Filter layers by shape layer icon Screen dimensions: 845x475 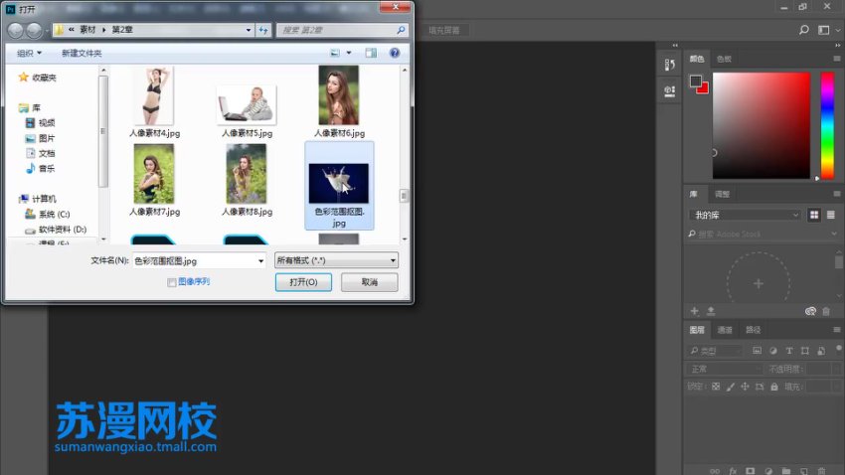[x=805, y=351]
